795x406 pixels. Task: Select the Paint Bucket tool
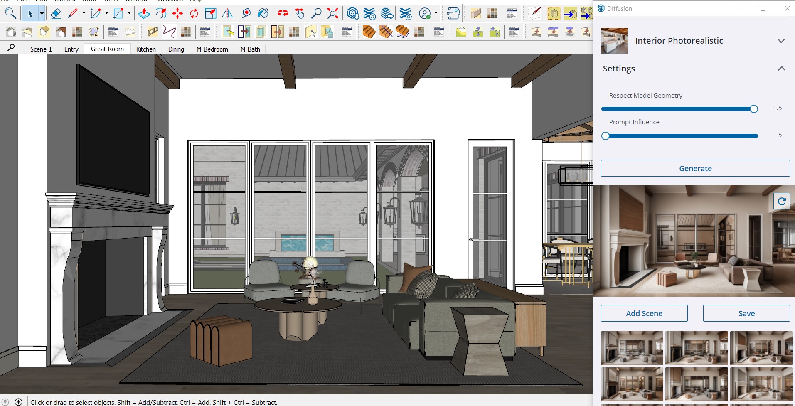pos(263,14)
